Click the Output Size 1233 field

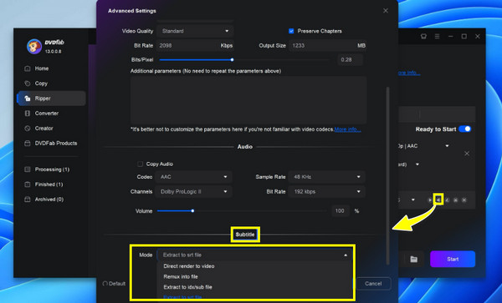tap(327, 46)
